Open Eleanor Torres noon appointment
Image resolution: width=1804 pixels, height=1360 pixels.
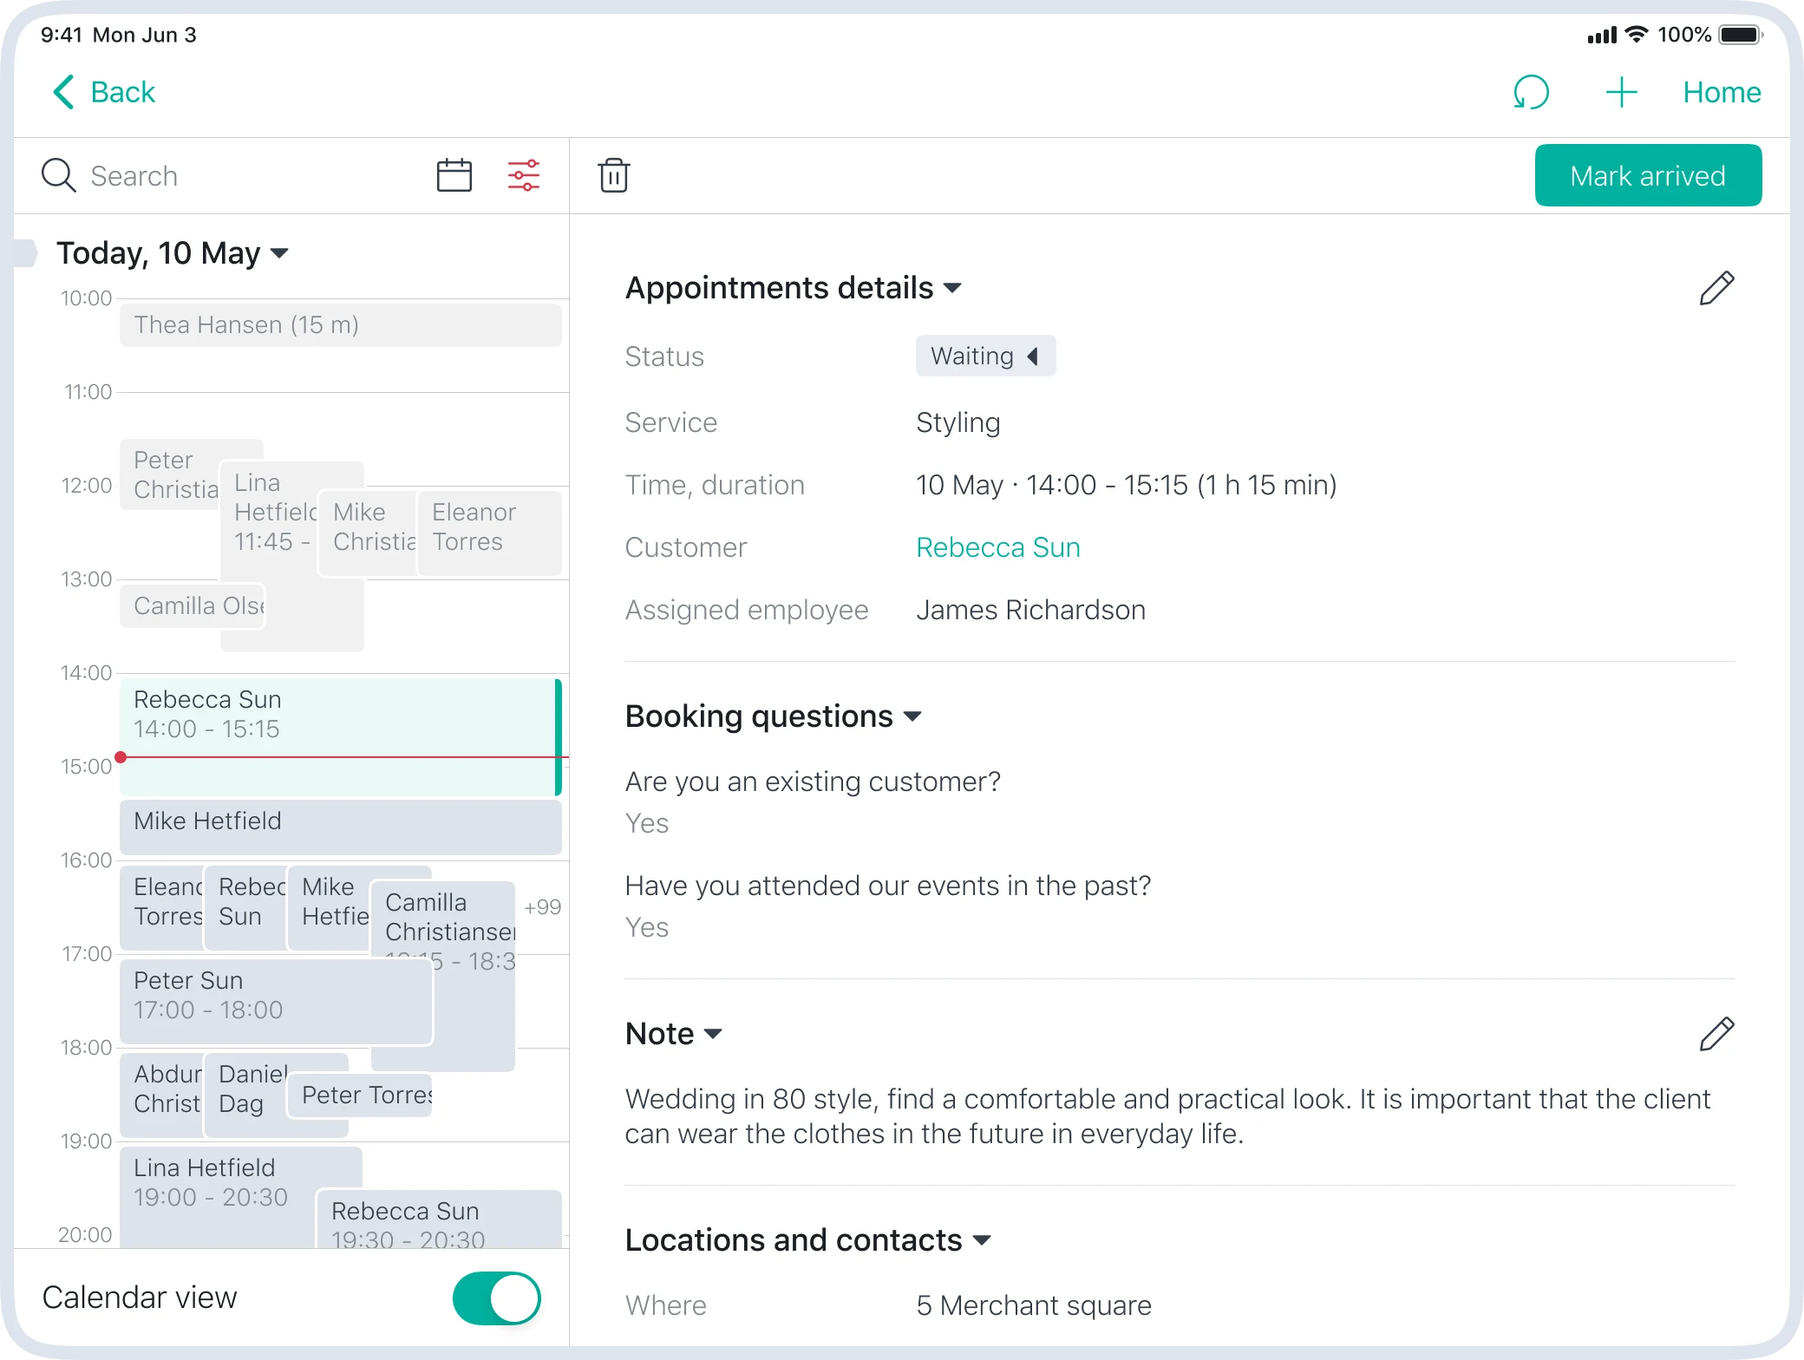(489, 533)
